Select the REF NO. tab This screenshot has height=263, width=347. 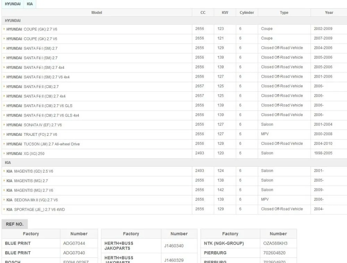point(15,224)
